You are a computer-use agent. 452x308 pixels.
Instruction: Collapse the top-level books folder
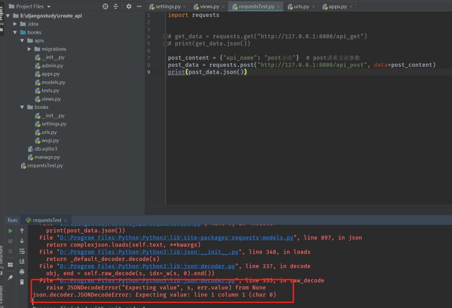click(x=15, y=33)
